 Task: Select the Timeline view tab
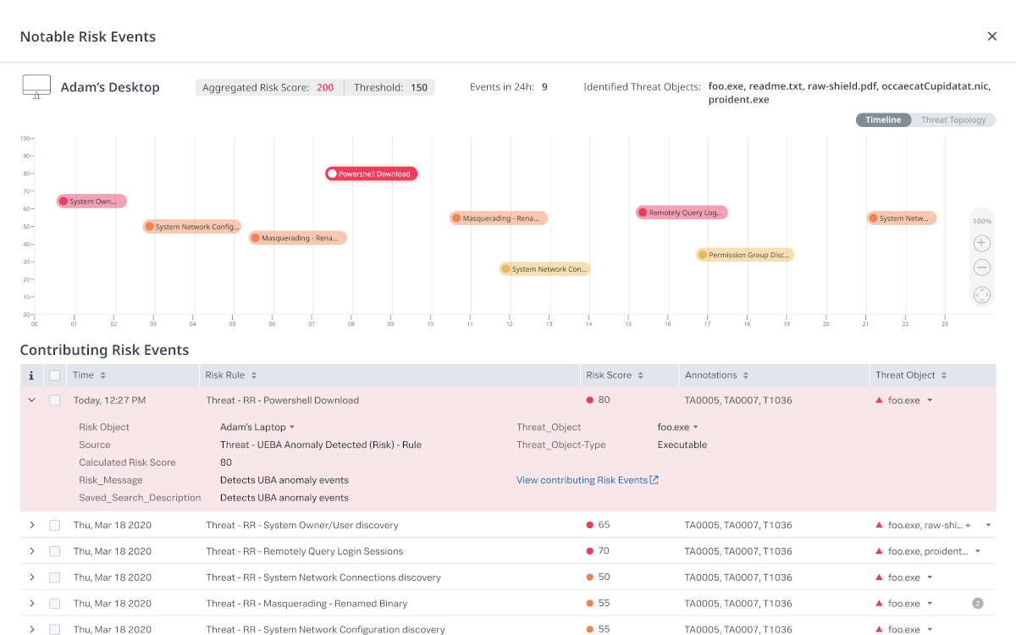coord(883,120)
